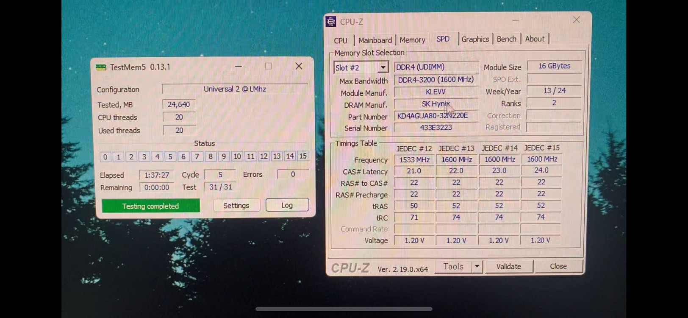
Task: Open the Graphics tab
Action: point(475,39)
